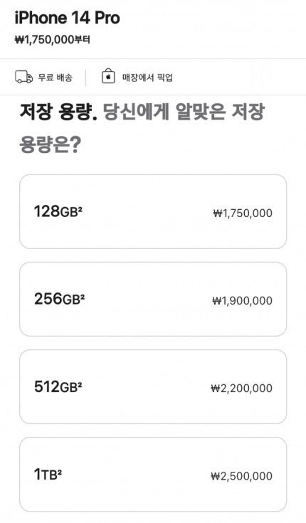Click the ₩1,750,000 price in 128GB card
The height and width of the screenshot is (523, 306).
click(243, 213)
